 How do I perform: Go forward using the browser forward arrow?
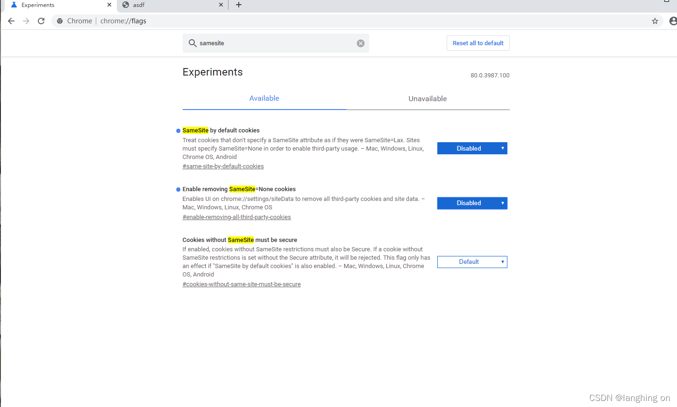tap(26, 21)
